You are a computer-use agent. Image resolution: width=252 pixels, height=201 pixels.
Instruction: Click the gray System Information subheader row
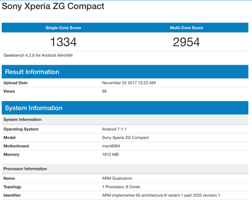[x=125, y=119]
